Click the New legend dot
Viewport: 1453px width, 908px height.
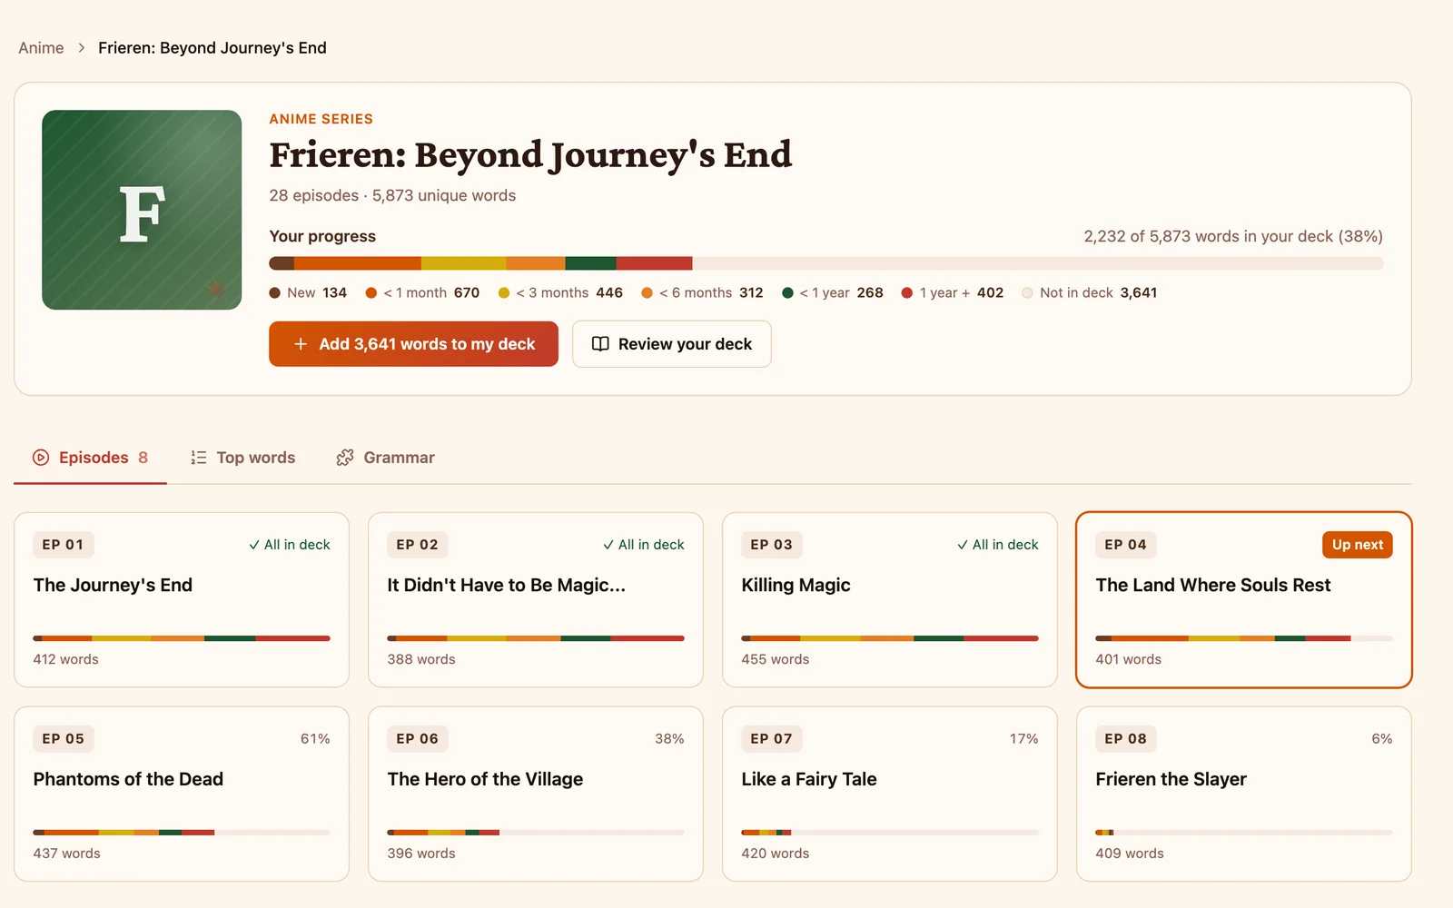pyautogui.click(x=275, y=293)
